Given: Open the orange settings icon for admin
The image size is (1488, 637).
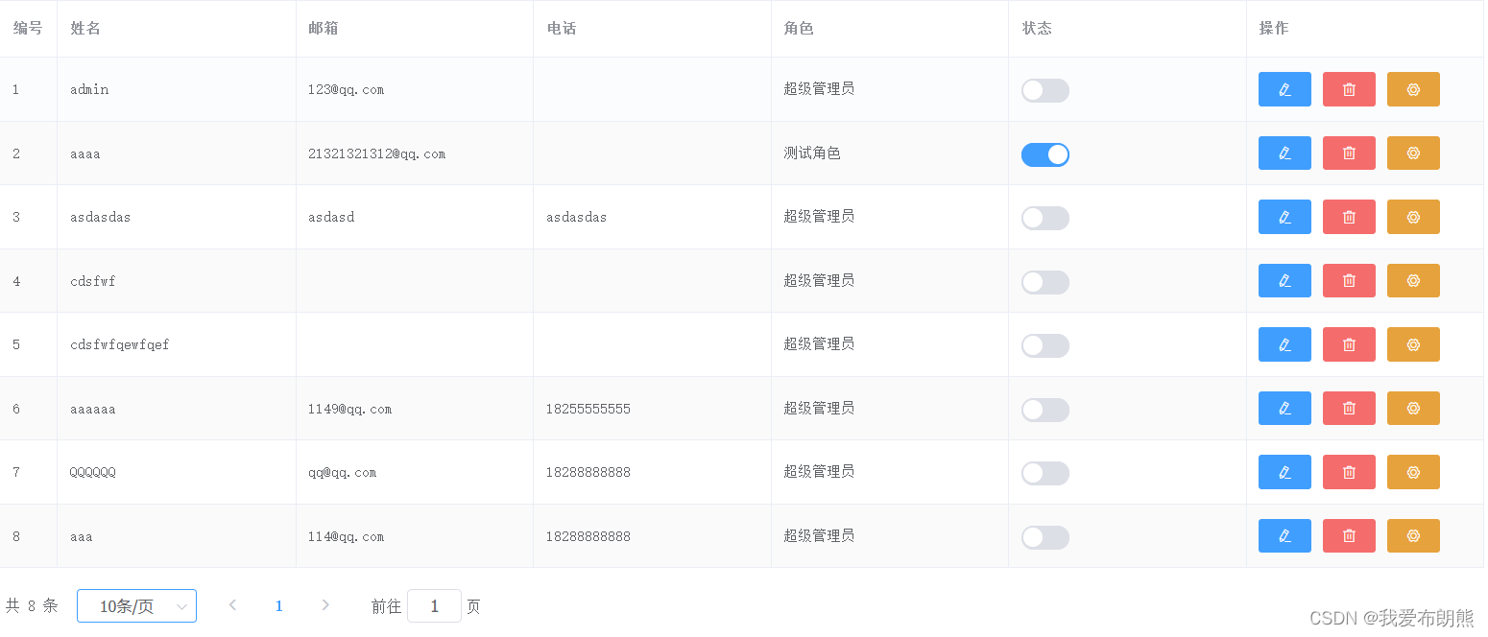Looking at the screenshot, I should (1413, 89).
